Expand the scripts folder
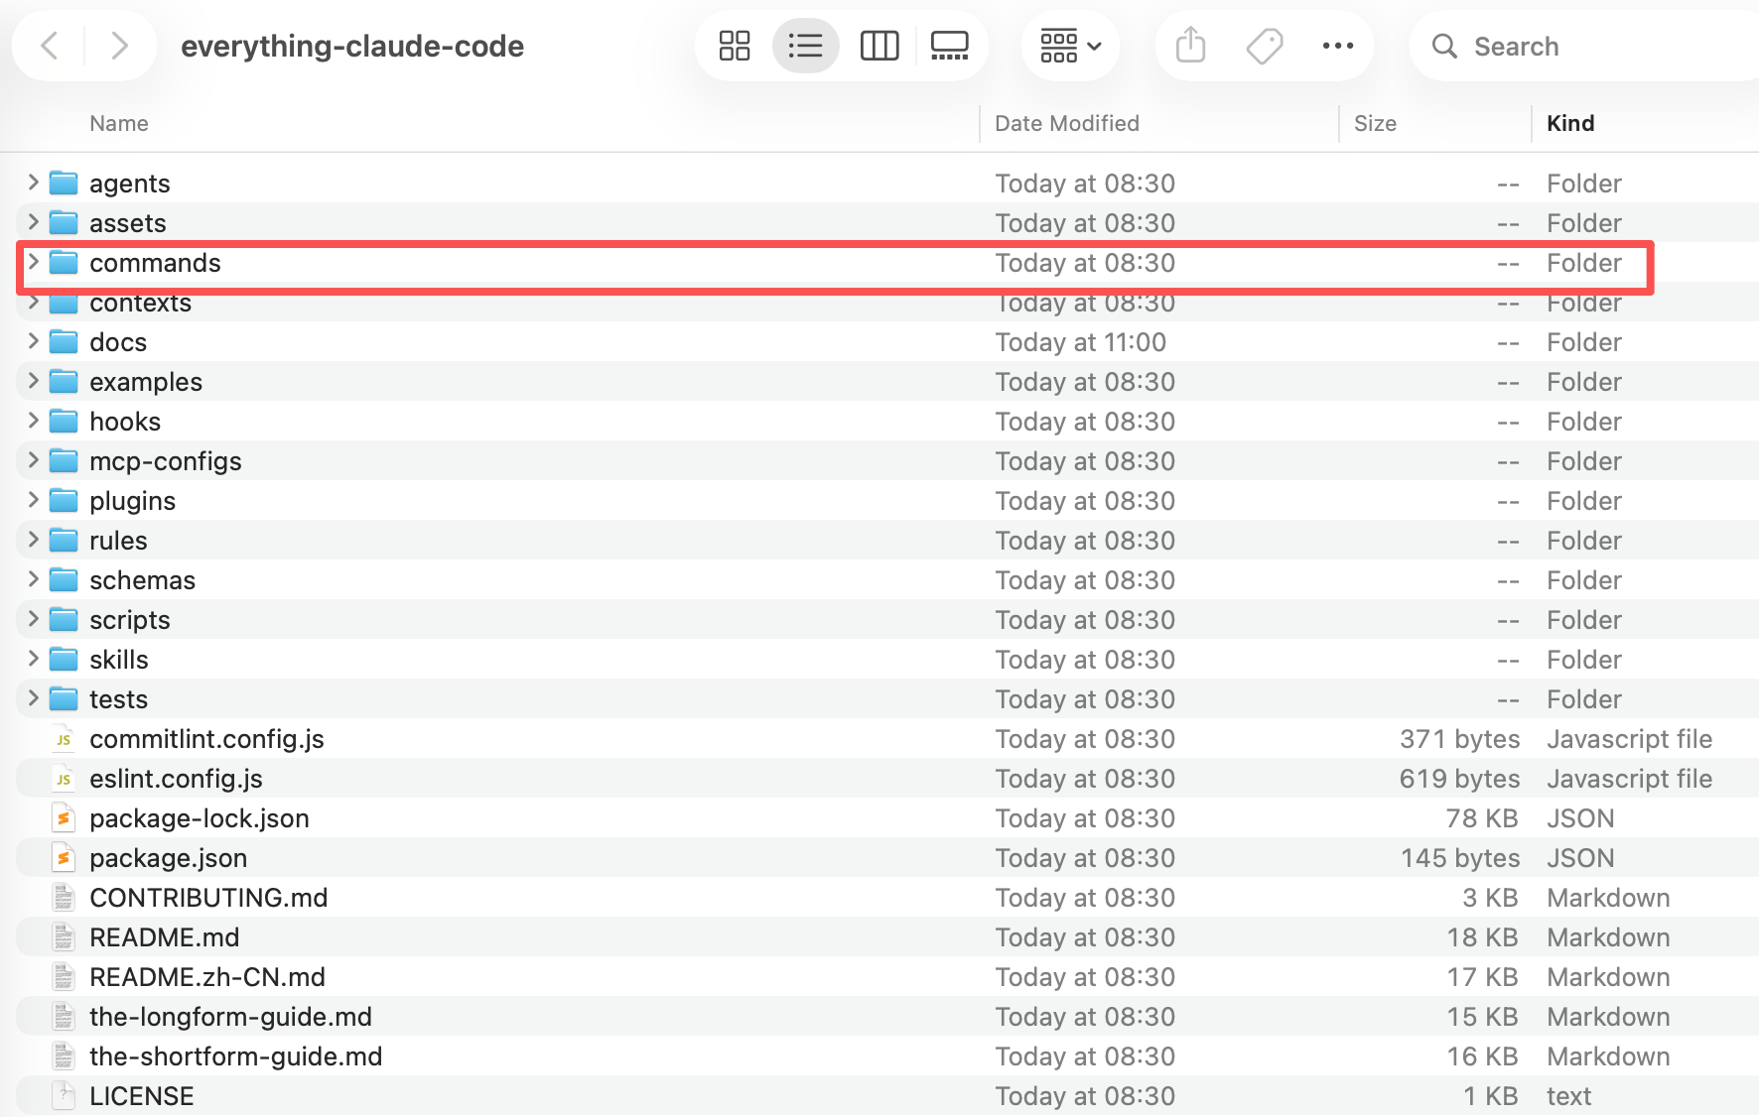Viewport: 1759px width, 1117px height. pos(33,619)
